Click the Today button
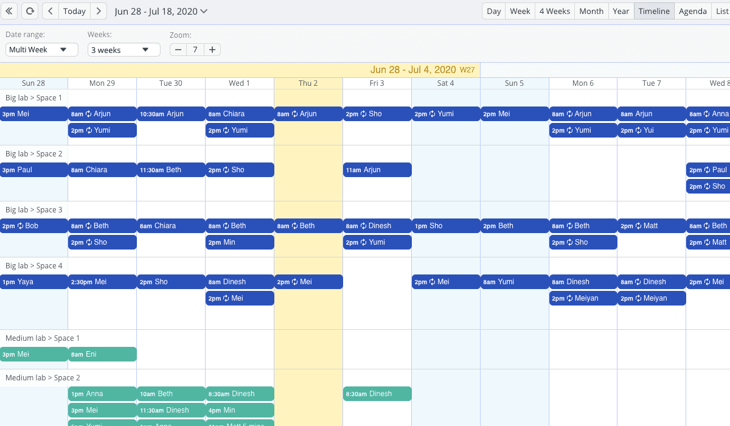The image size is (730, 426). click(x=74, y=11)
